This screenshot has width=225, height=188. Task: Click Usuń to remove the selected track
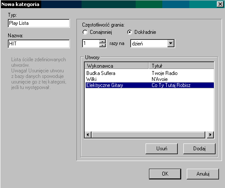pos(161,149)
